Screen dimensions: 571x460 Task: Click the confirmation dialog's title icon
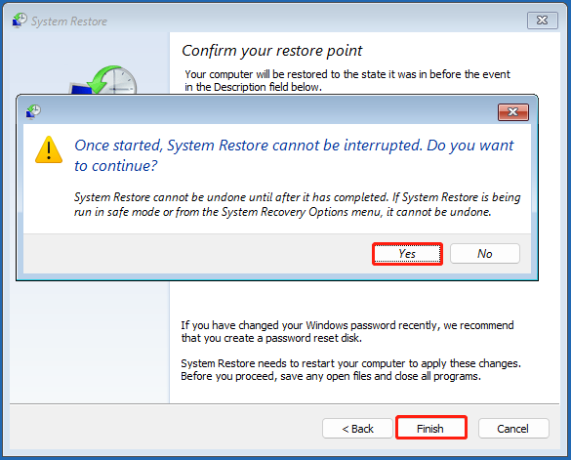click(x=33, y=111)
